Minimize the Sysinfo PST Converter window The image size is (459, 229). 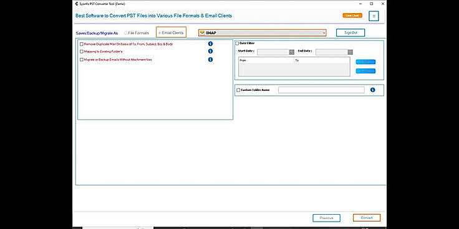tap(360, 4)
